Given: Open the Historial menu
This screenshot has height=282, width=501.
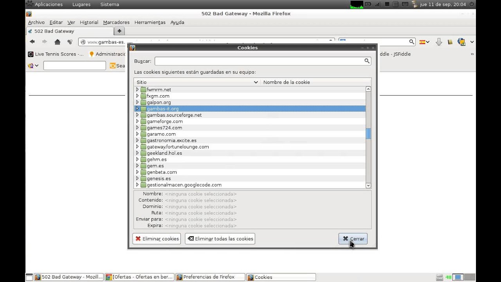Looking at the screenshot, I should tap(89, 22).
